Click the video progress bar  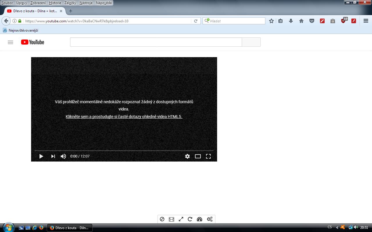pos(124,151)
